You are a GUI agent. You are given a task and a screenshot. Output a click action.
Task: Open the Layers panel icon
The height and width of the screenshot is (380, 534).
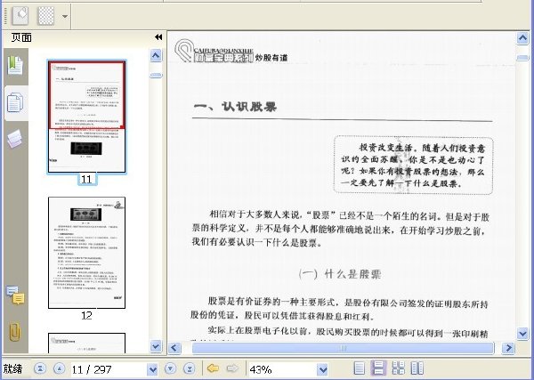pyautogui.click(x=15, y=139)
